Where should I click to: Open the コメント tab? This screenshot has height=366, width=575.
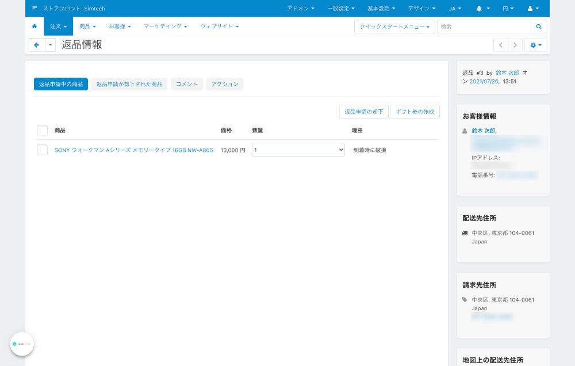[187, 84]
